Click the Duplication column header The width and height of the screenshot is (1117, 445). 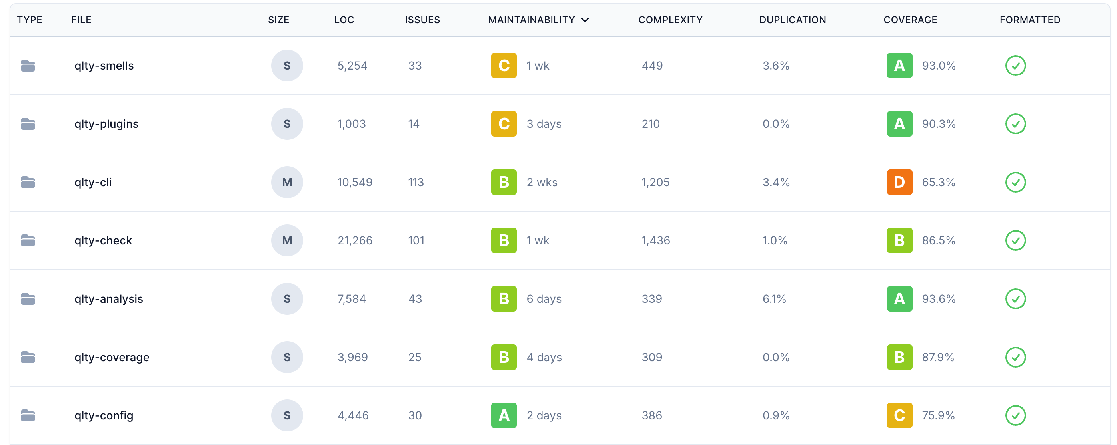click(792, 20)
